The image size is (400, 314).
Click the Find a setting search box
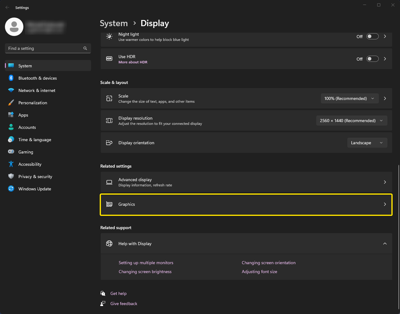(45, 48)
